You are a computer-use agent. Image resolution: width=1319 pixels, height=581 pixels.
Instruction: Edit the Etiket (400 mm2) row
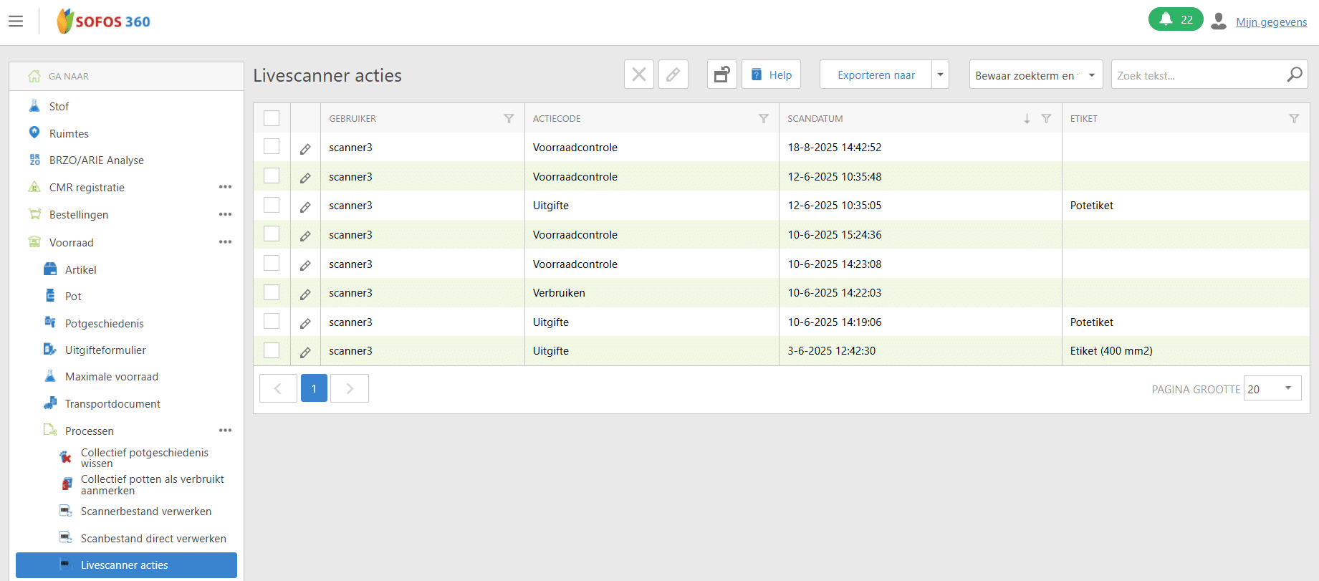305,352
